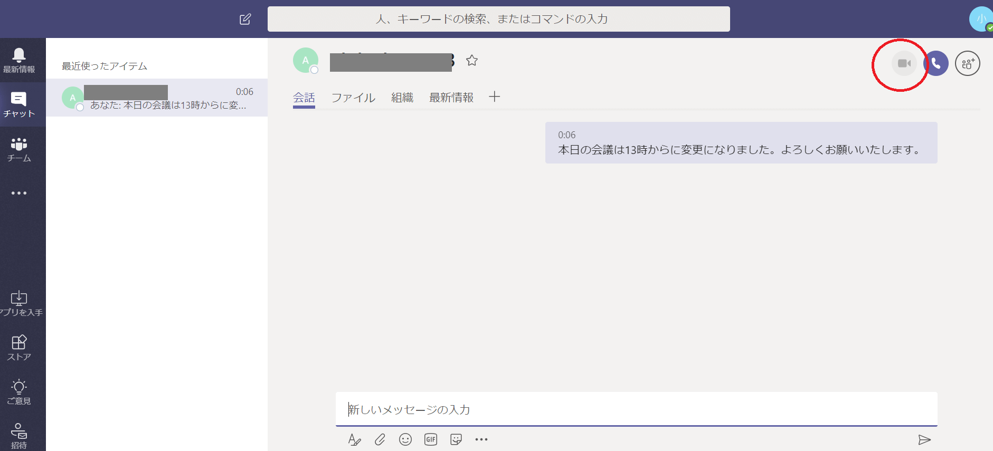Favorite this contact with the star icon
The height and width of the screenshot is (451, 993).
point(472,61)
